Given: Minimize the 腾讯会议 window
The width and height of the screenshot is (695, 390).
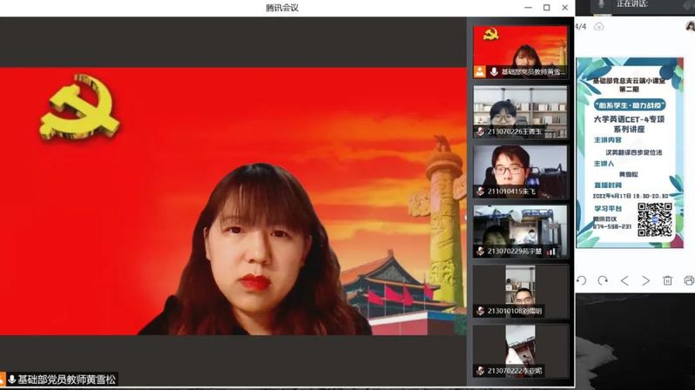Looking at the screenshot, I should coord(528,8).
